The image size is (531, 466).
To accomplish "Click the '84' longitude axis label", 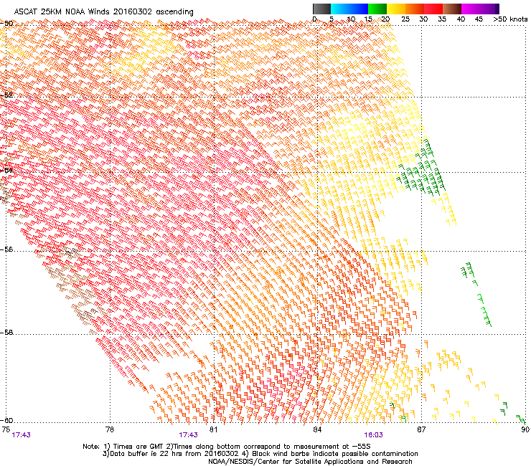I will pyautogui.click(x=317, y=429).
